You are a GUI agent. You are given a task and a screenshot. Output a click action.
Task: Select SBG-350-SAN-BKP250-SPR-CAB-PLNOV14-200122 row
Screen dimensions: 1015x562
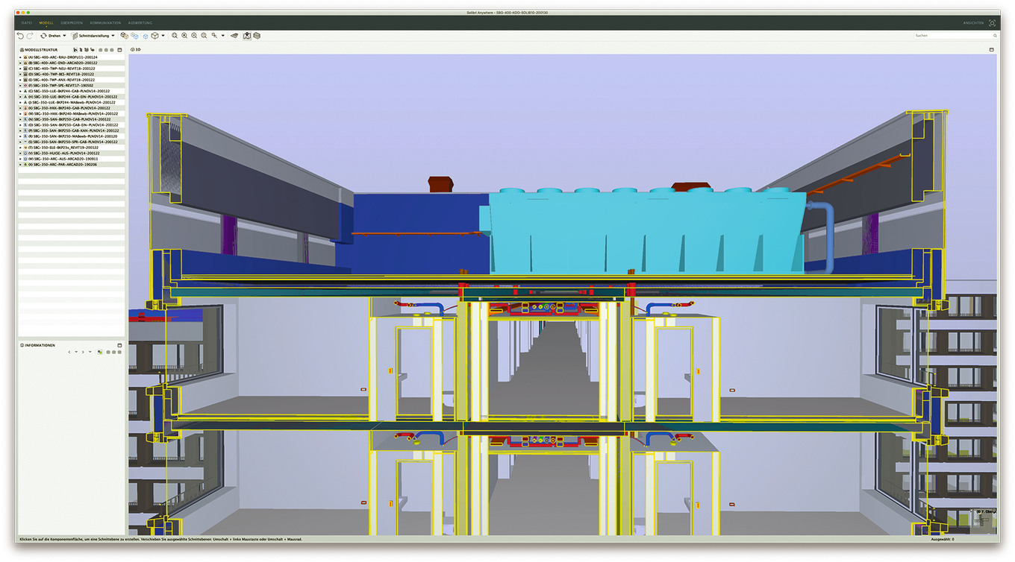pyautogui.click(x=72, y=142)
